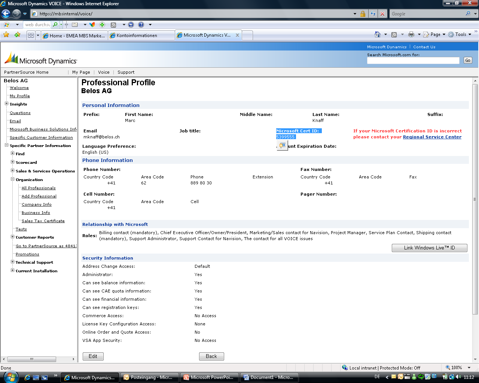Expand the Current Installation node
The width and height of the screenshot is (479, 383).
12,270
